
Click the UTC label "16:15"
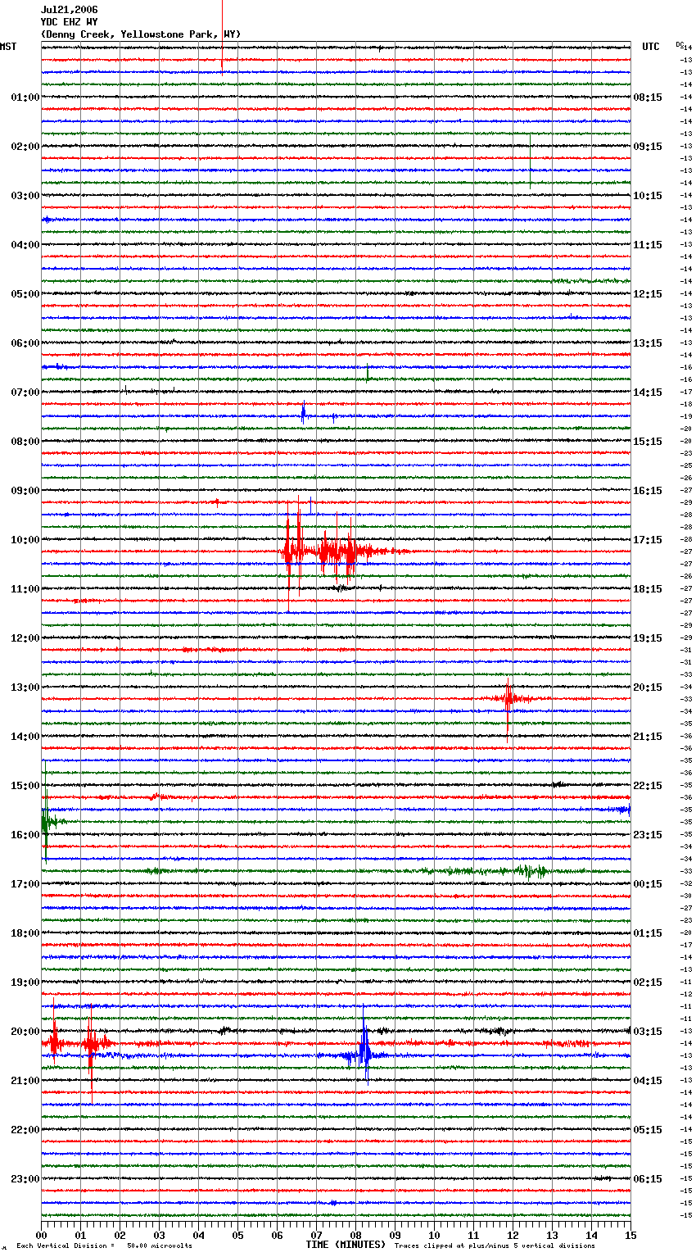pyautogui.click(x=648, y=491)
